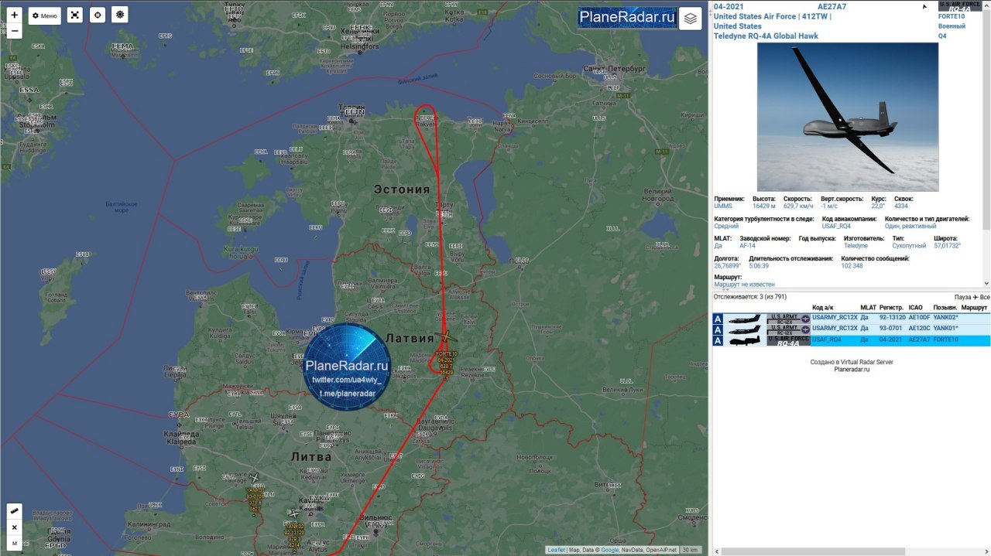Open the map brightness settings icon

click(119, 15)
